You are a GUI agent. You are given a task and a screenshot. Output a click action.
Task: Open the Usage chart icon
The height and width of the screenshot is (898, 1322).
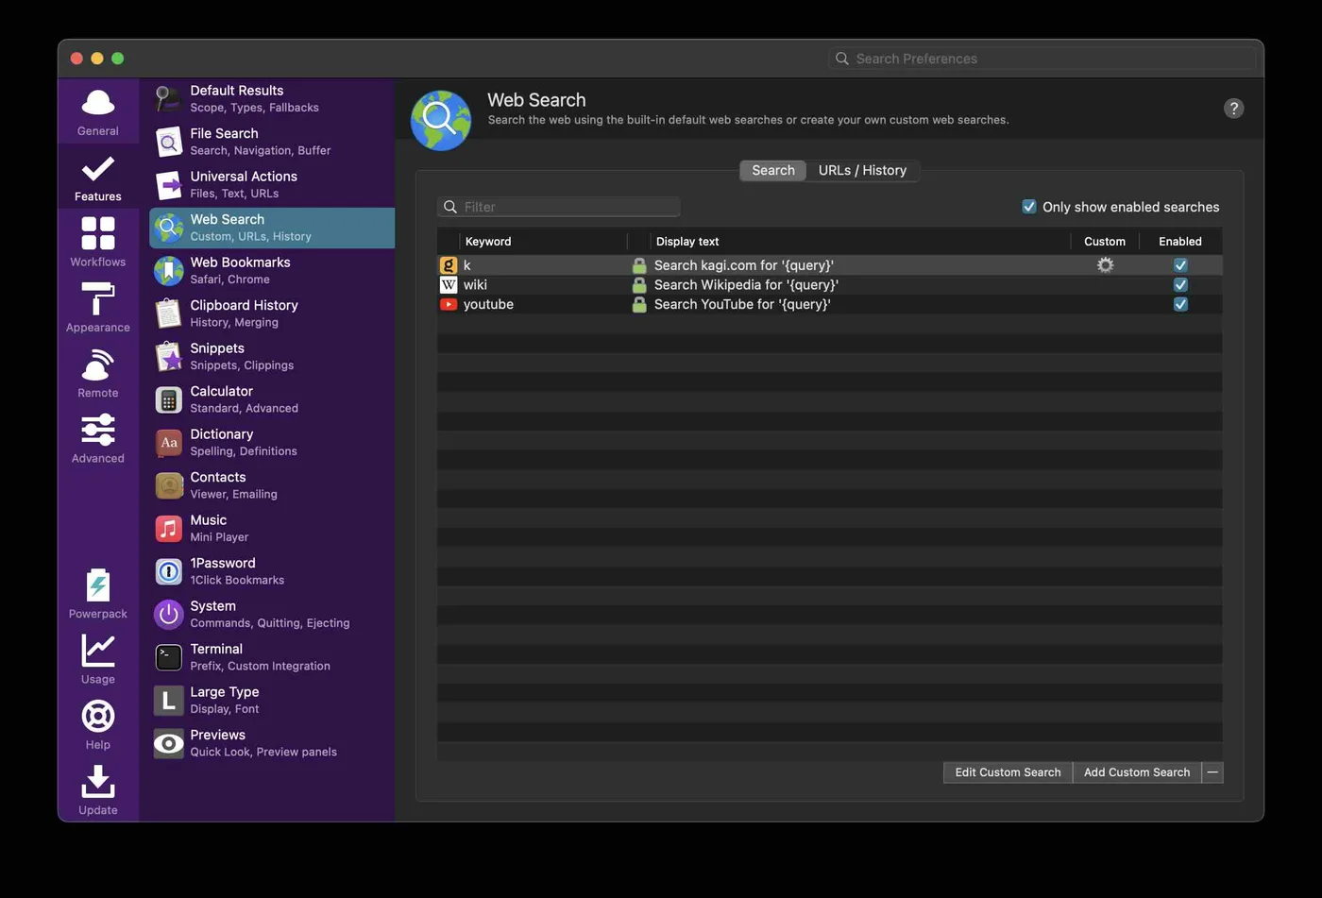[98, 652]
